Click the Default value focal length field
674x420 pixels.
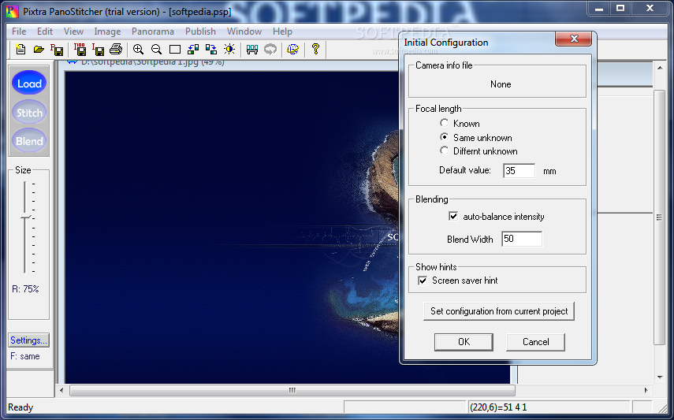tap(519, 171)
